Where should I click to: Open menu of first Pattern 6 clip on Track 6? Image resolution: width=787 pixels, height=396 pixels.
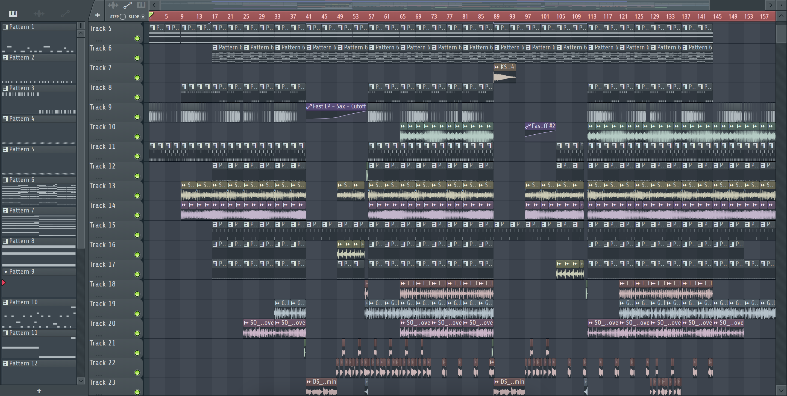[x=215, y=47]
